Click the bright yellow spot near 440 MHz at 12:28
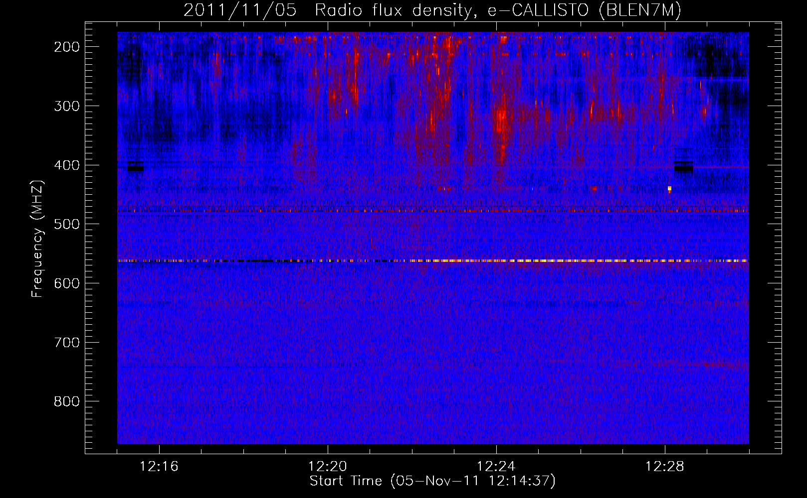Image resolution: width=807 pixels, height=498 pixels. coord(669,189)
